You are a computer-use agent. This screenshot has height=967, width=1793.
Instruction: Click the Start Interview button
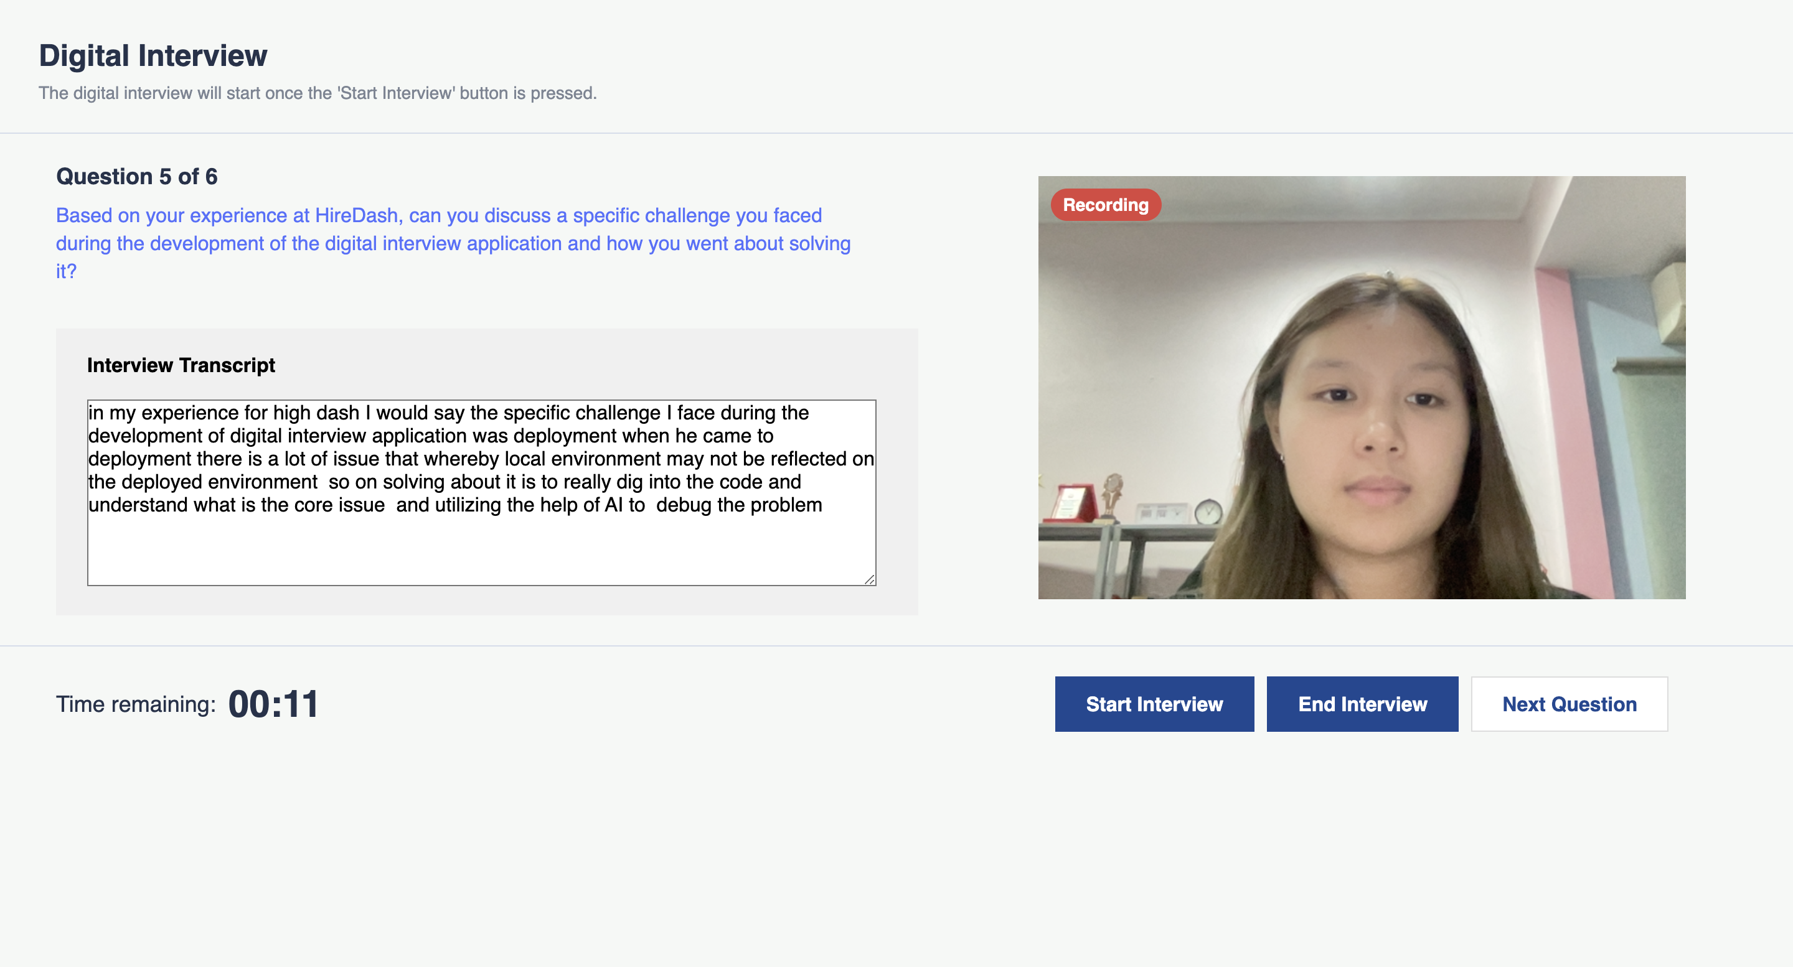coord(1154,704)
